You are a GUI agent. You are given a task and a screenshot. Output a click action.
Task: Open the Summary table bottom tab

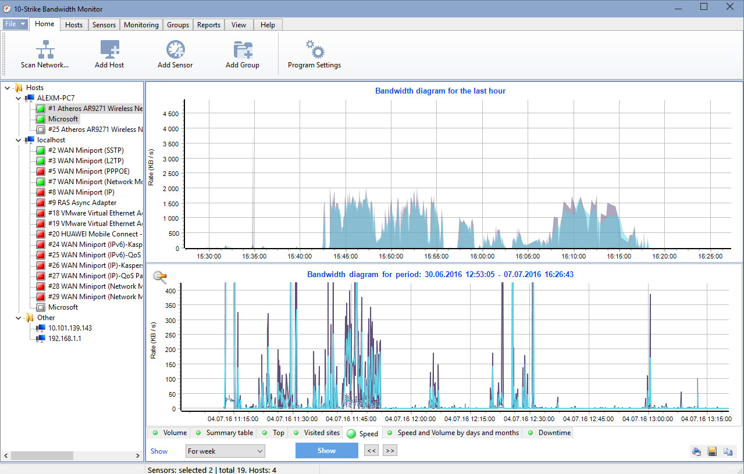point(225,433)
